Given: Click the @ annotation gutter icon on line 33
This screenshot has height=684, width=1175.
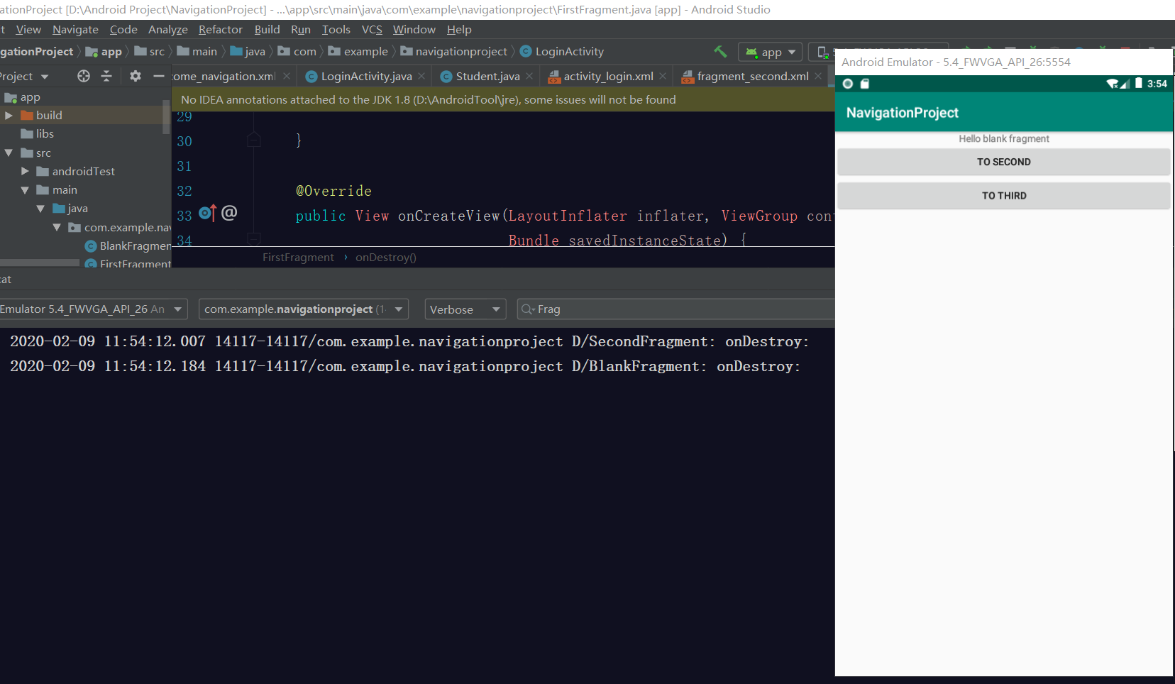Looking at the screenshot, I should [229, 213].
